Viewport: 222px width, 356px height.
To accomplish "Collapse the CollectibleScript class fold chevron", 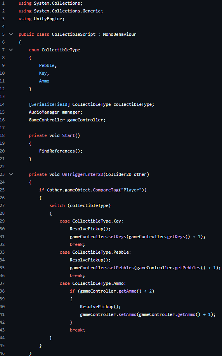I will click(11, 34).
